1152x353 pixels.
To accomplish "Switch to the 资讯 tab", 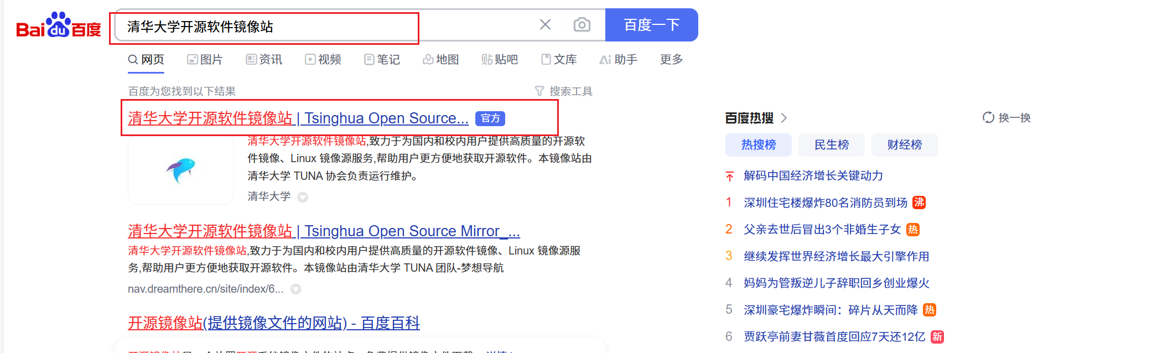I will click(x=264, y=59).
